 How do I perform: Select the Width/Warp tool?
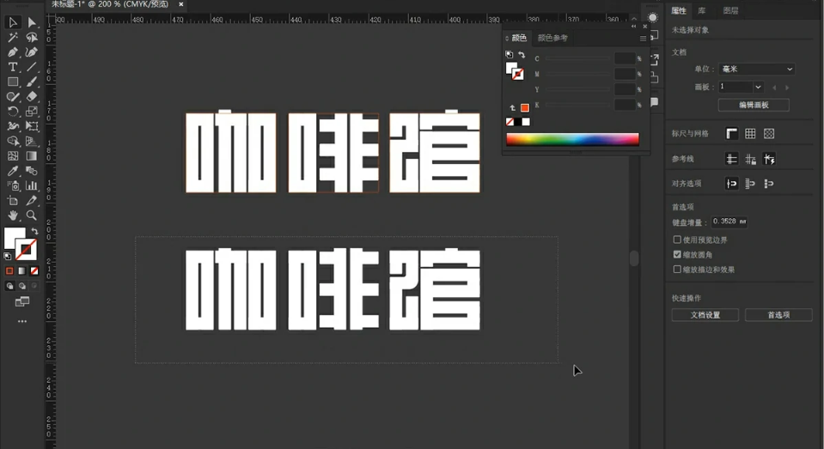click(13, 126)
